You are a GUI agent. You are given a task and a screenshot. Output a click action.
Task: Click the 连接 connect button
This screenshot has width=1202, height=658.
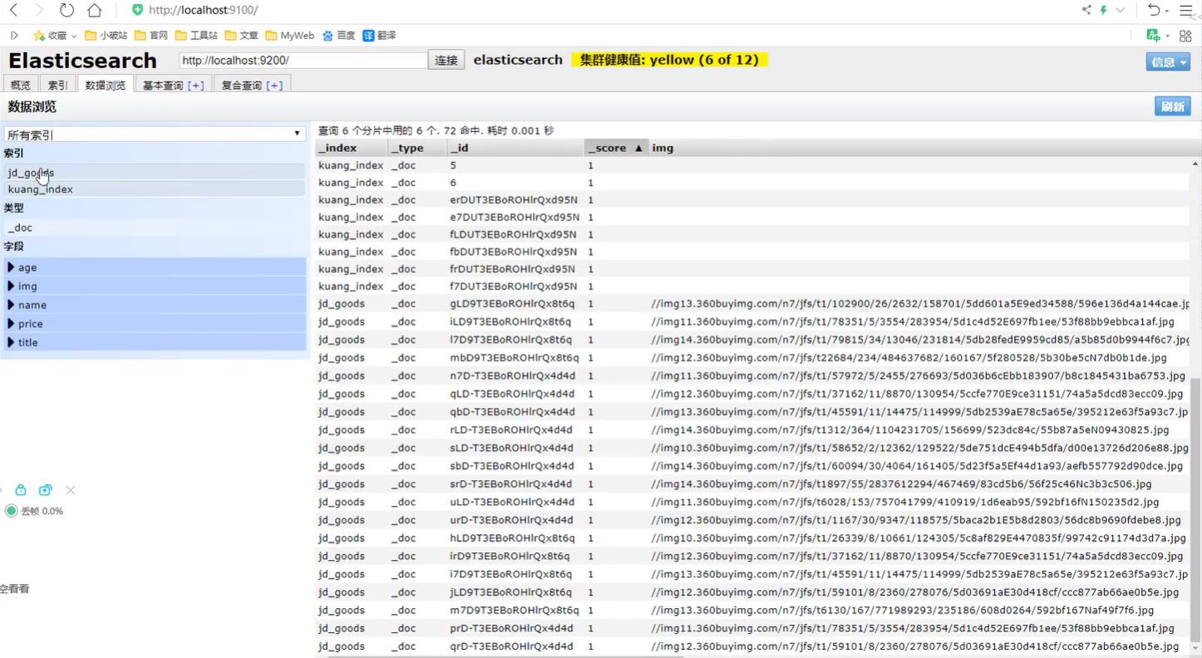[x=446, y=60]
